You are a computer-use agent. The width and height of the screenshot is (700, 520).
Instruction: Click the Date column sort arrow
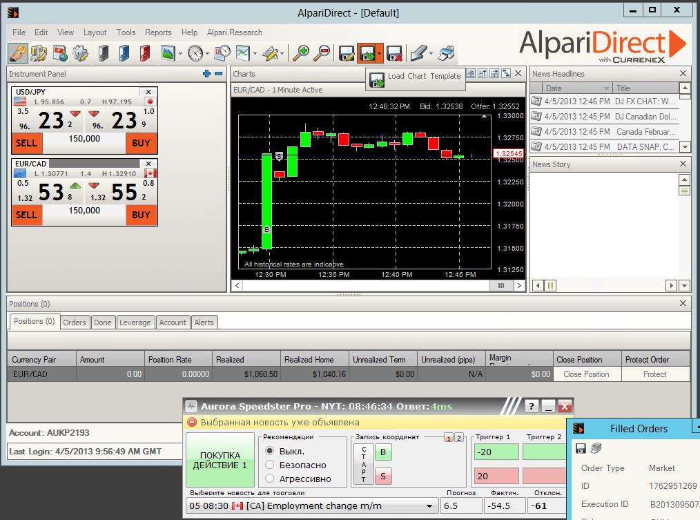606,88
